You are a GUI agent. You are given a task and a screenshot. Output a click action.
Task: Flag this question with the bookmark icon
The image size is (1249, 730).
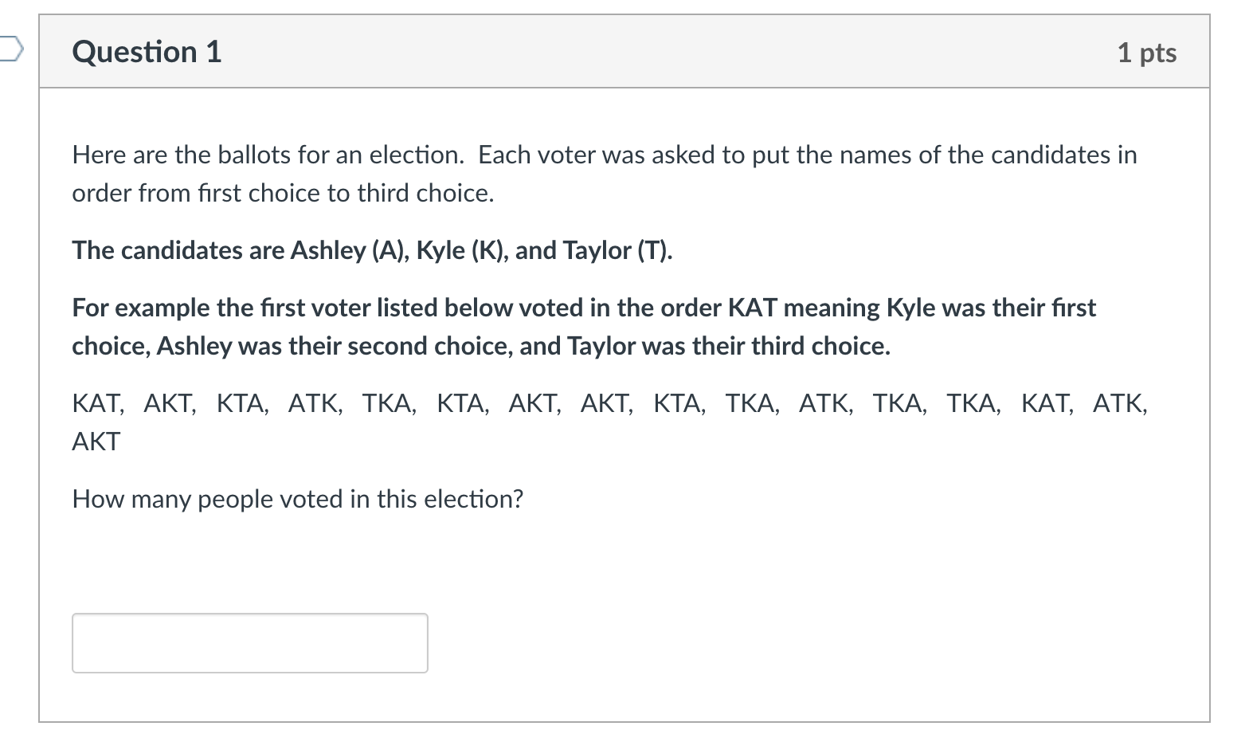10,49
